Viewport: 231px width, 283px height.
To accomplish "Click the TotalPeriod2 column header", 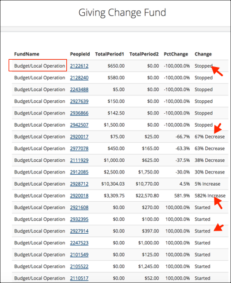I will pyautogui.click(x=144, y=54).
